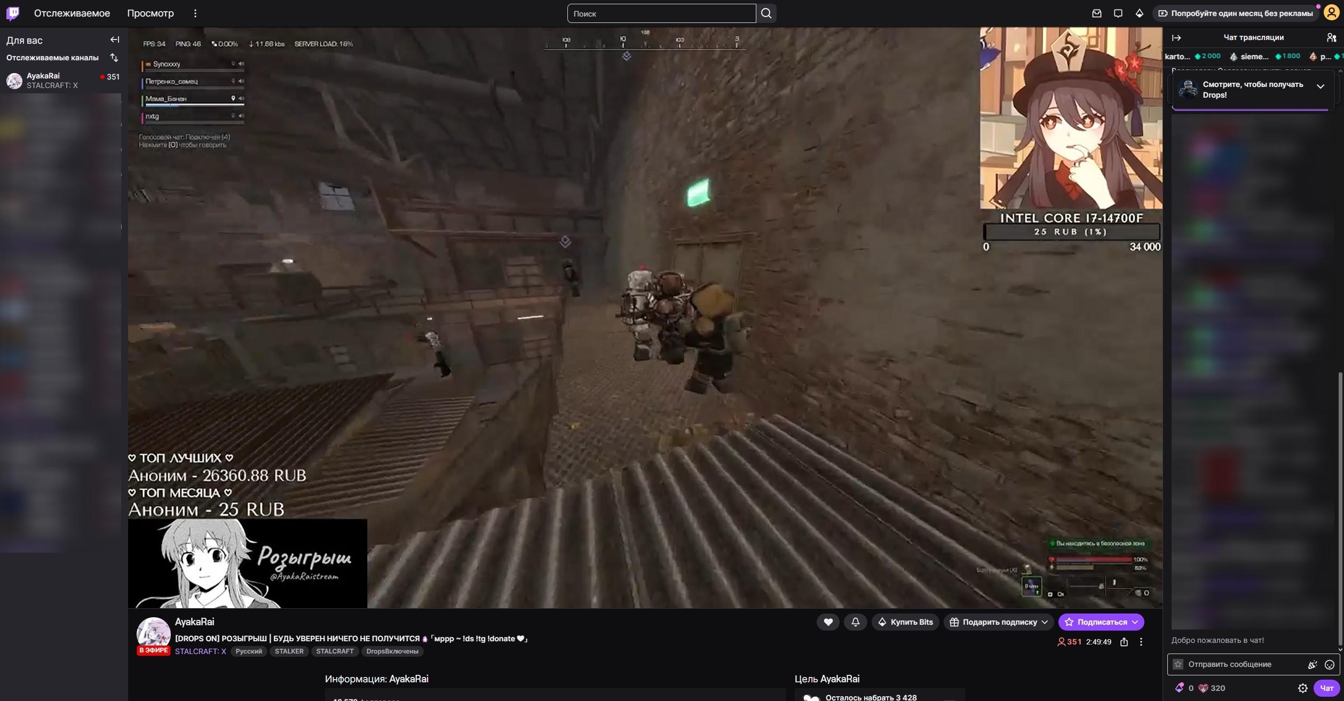Open chat settings gear icon
The width and height of the screenshot is (1344, 701).
[1303, 688]
